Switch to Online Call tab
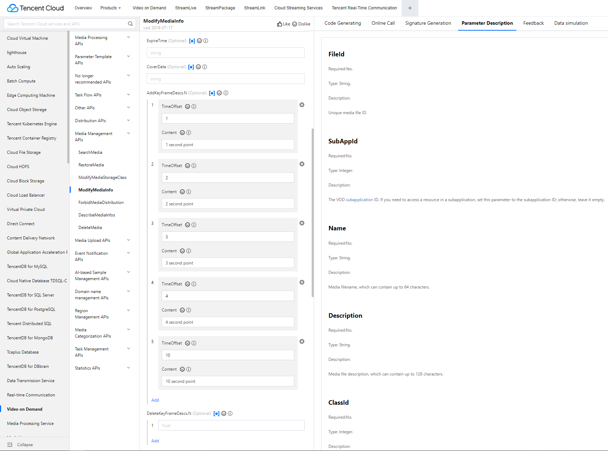The image size is (608, 451). (383, 23)
